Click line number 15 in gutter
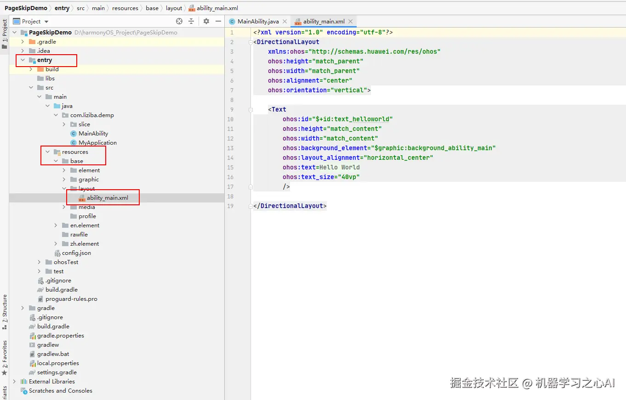 pos(230,168)
